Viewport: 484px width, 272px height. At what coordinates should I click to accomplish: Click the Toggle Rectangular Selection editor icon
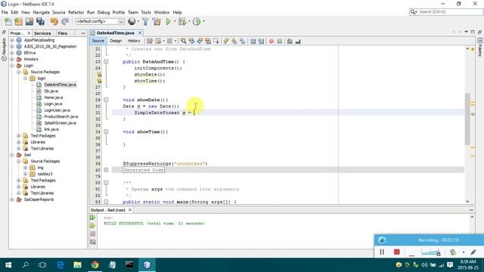216,41
